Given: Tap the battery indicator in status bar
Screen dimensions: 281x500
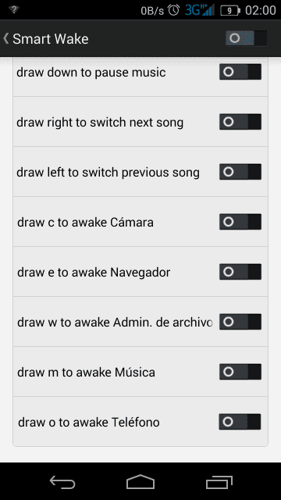Looking at the screenshot, I should (x=230, y=10).
